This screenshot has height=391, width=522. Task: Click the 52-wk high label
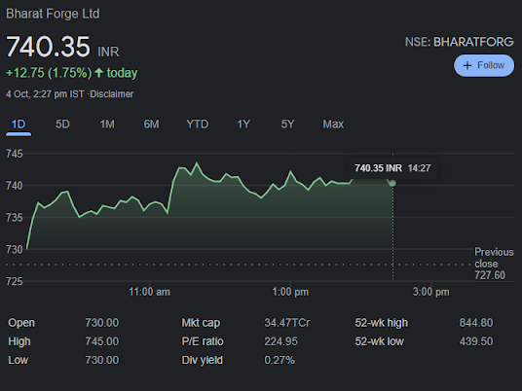pos(381,323)
